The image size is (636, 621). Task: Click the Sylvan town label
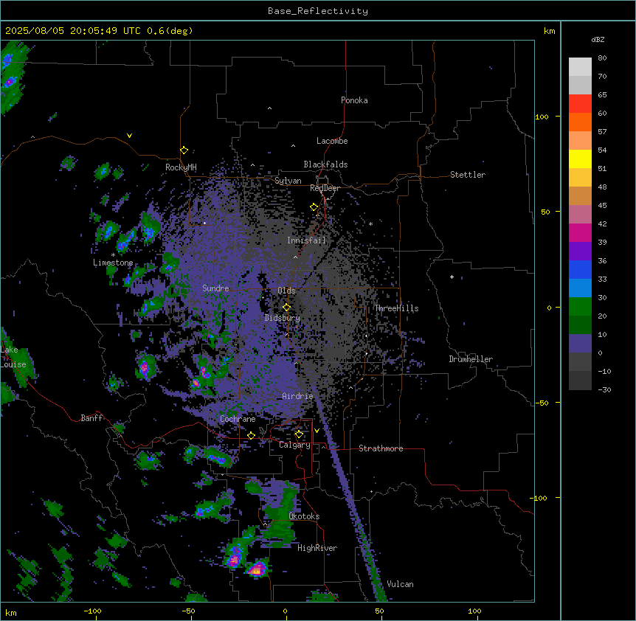coord(288,181)
